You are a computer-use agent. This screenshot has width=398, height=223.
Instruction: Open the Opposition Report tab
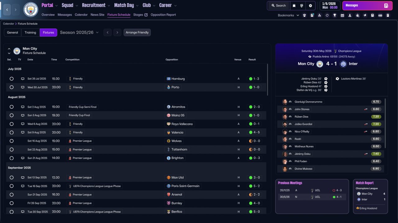coord(163,15)
